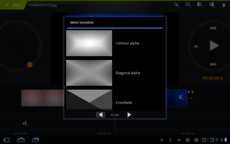
Task: Tap the Android home button
Action: [21, 140]
